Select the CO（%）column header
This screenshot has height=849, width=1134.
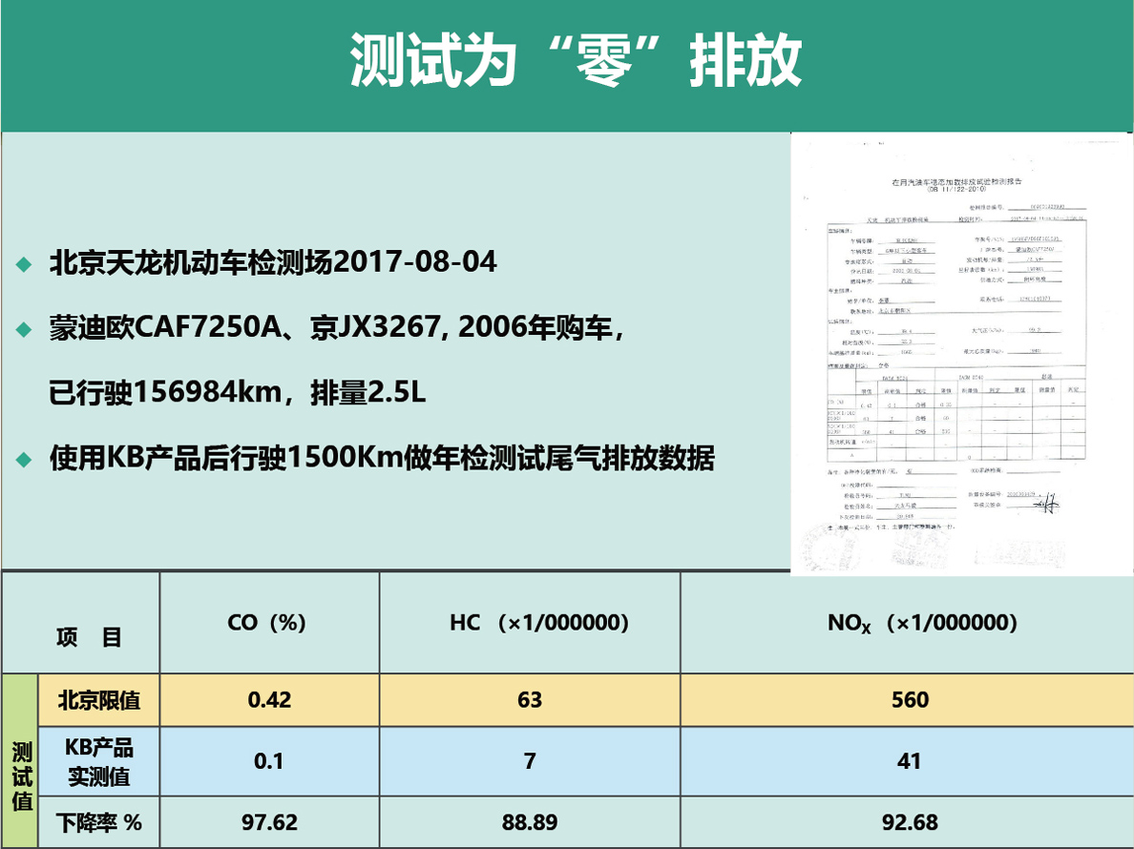[268, 623]
